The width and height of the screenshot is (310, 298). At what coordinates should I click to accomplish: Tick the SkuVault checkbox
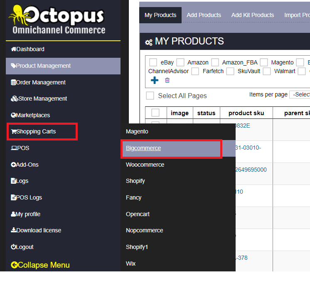[230, 71]
